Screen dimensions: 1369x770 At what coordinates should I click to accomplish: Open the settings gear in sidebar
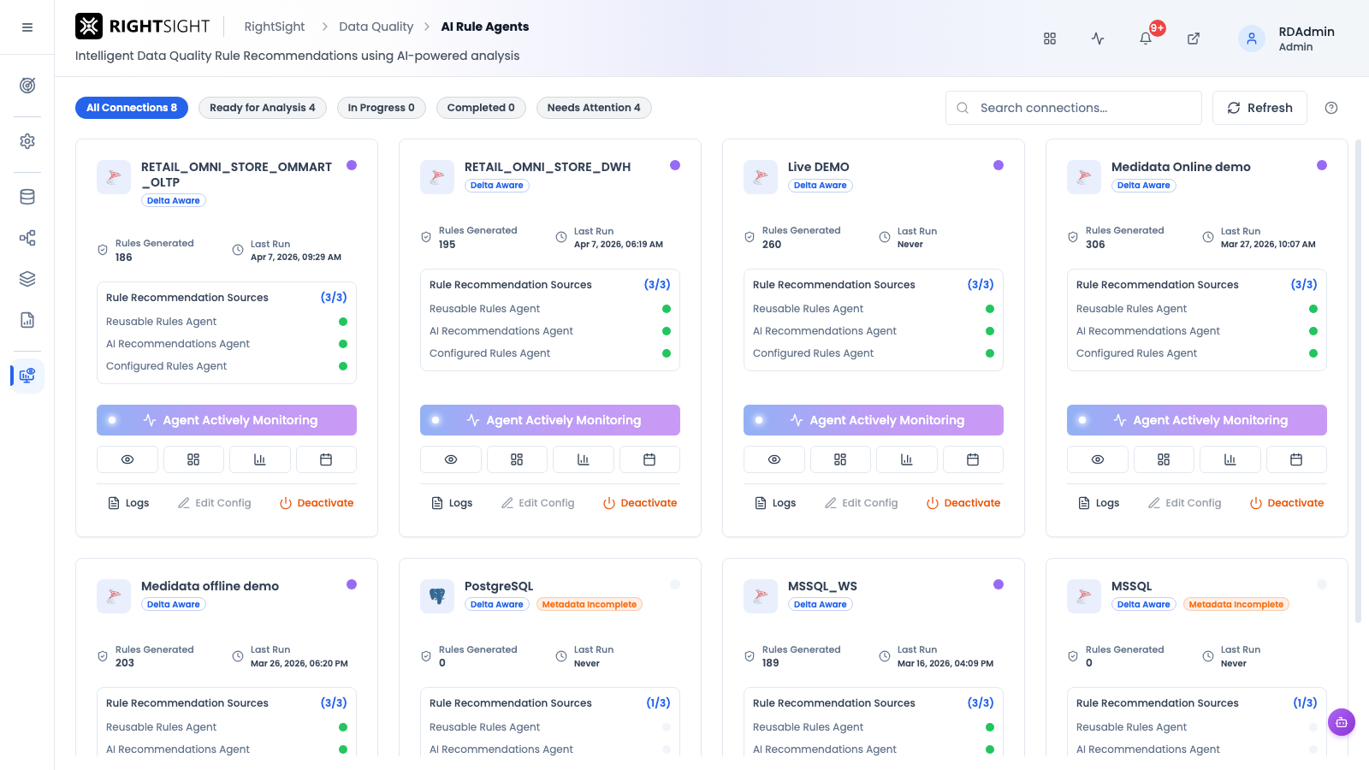click(x=27, y=141)
